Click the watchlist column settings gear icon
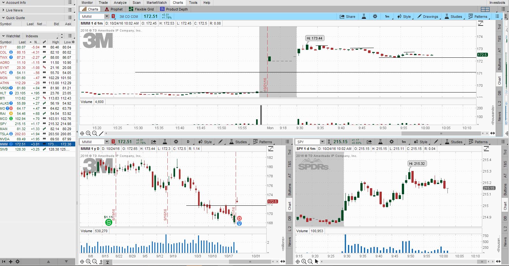The height and width of the screenshot is (266, 509). [73, 42]
